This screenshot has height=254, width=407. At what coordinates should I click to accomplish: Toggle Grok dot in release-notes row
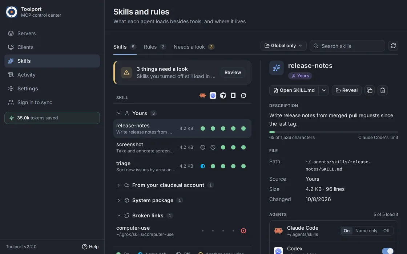(243, 128)
